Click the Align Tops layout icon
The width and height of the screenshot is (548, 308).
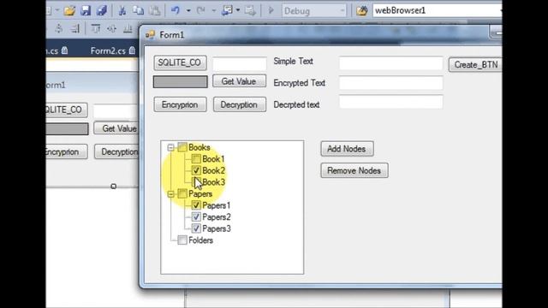pyautogui.click(x=95, y=28)
